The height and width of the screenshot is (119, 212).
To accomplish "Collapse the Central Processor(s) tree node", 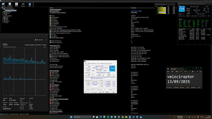I will tap(2, 9).
